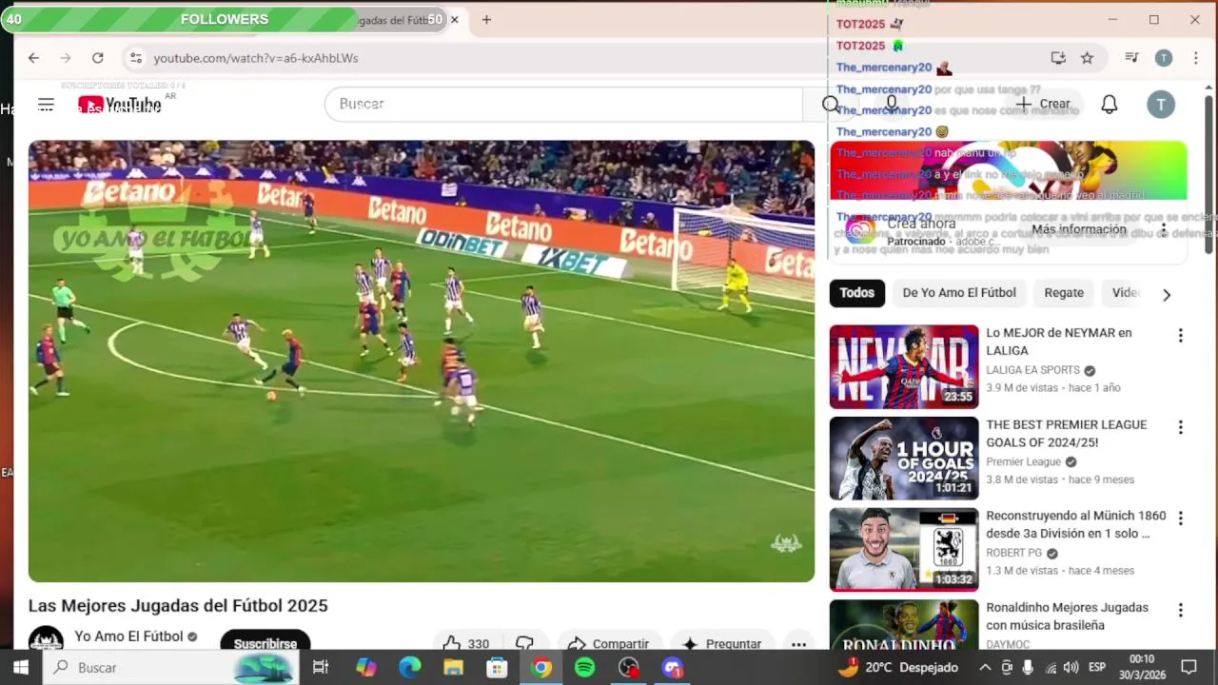Viewport: 1218px width, 685px height.
Task: Show more filter chips with right chevron
Action: [x=1167, y=294]
